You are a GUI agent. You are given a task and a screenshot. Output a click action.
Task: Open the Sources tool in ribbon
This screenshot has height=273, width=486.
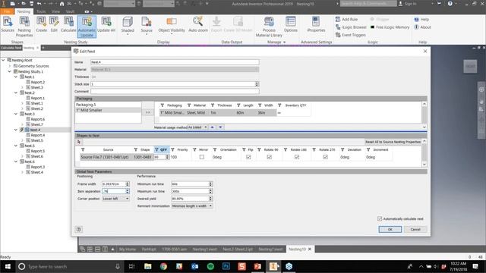pos(8,24)
